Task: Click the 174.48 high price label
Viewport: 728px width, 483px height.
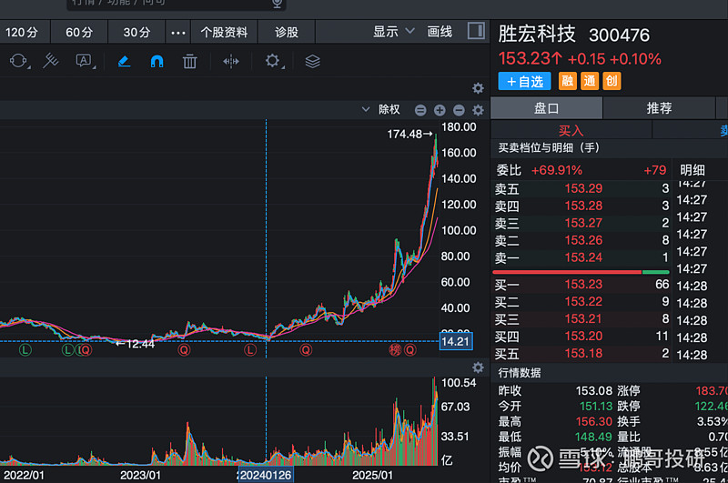Action: pos(404,134)
